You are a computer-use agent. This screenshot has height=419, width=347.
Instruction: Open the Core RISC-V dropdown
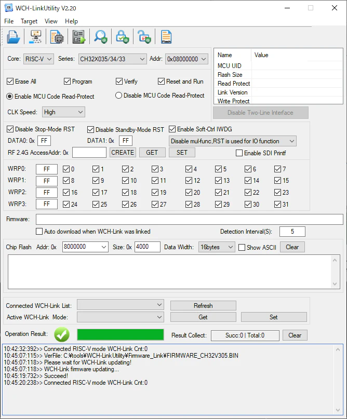pos(38,59)
